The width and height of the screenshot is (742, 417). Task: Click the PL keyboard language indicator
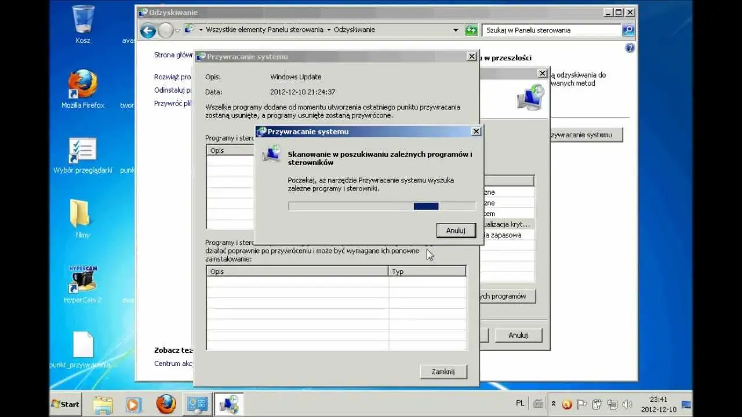(x=520, y=403)
